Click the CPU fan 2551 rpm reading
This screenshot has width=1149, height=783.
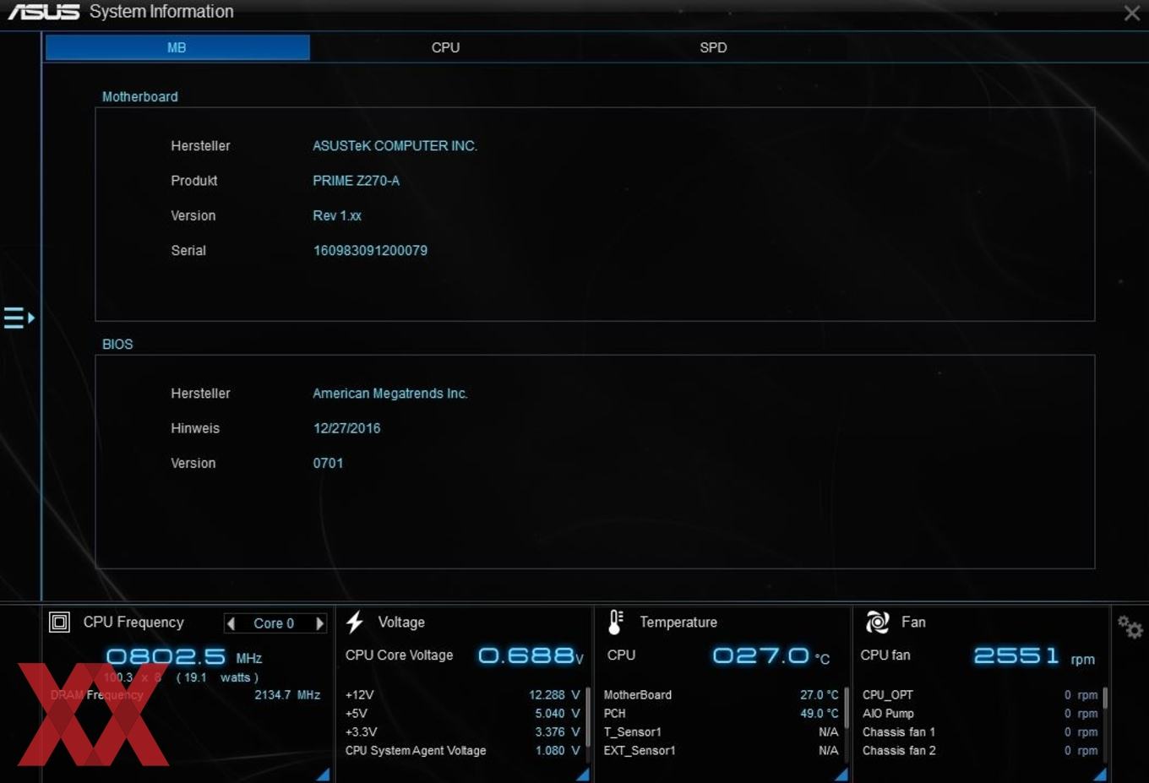coord(1034,656)
